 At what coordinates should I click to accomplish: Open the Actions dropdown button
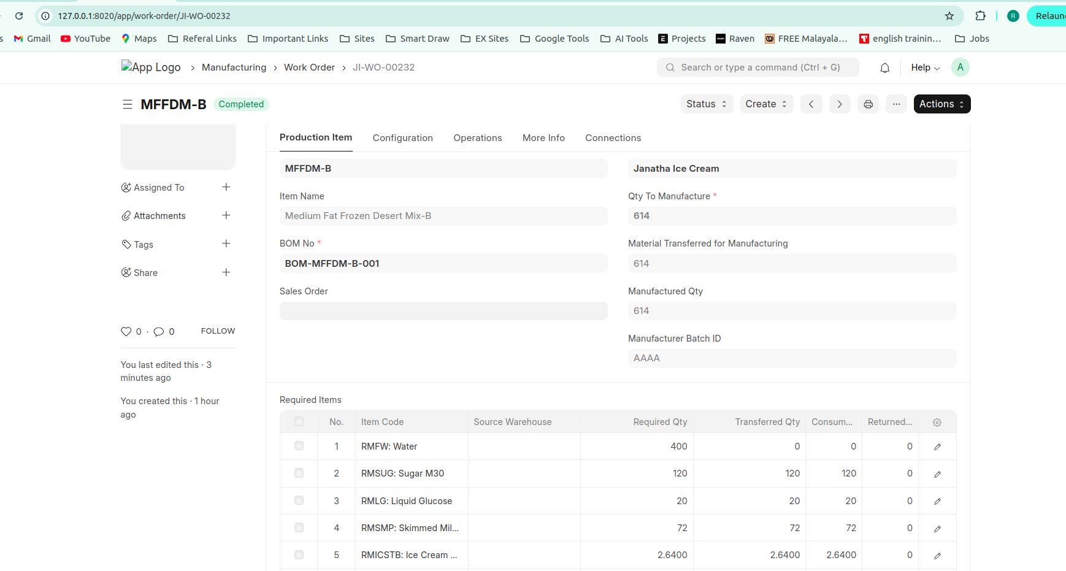(x=941, y=104)
